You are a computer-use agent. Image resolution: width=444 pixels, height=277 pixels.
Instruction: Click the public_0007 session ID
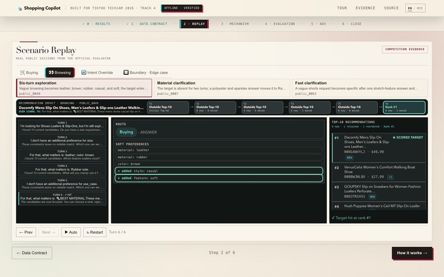[x=167, y=93]
